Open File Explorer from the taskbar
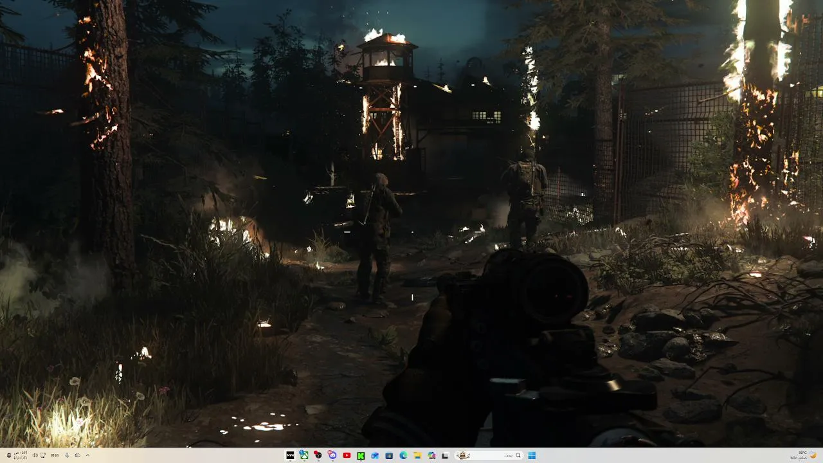The height and width of the screenshot is (463, 823). (x=417, y=455)
